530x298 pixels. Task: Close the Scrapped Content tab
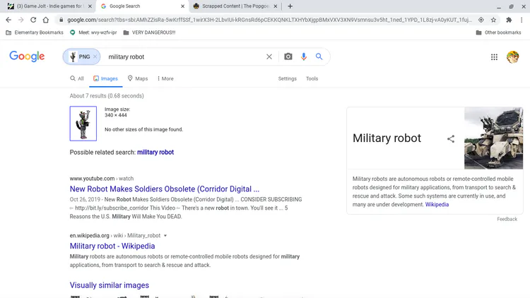(x=275, y=6)
